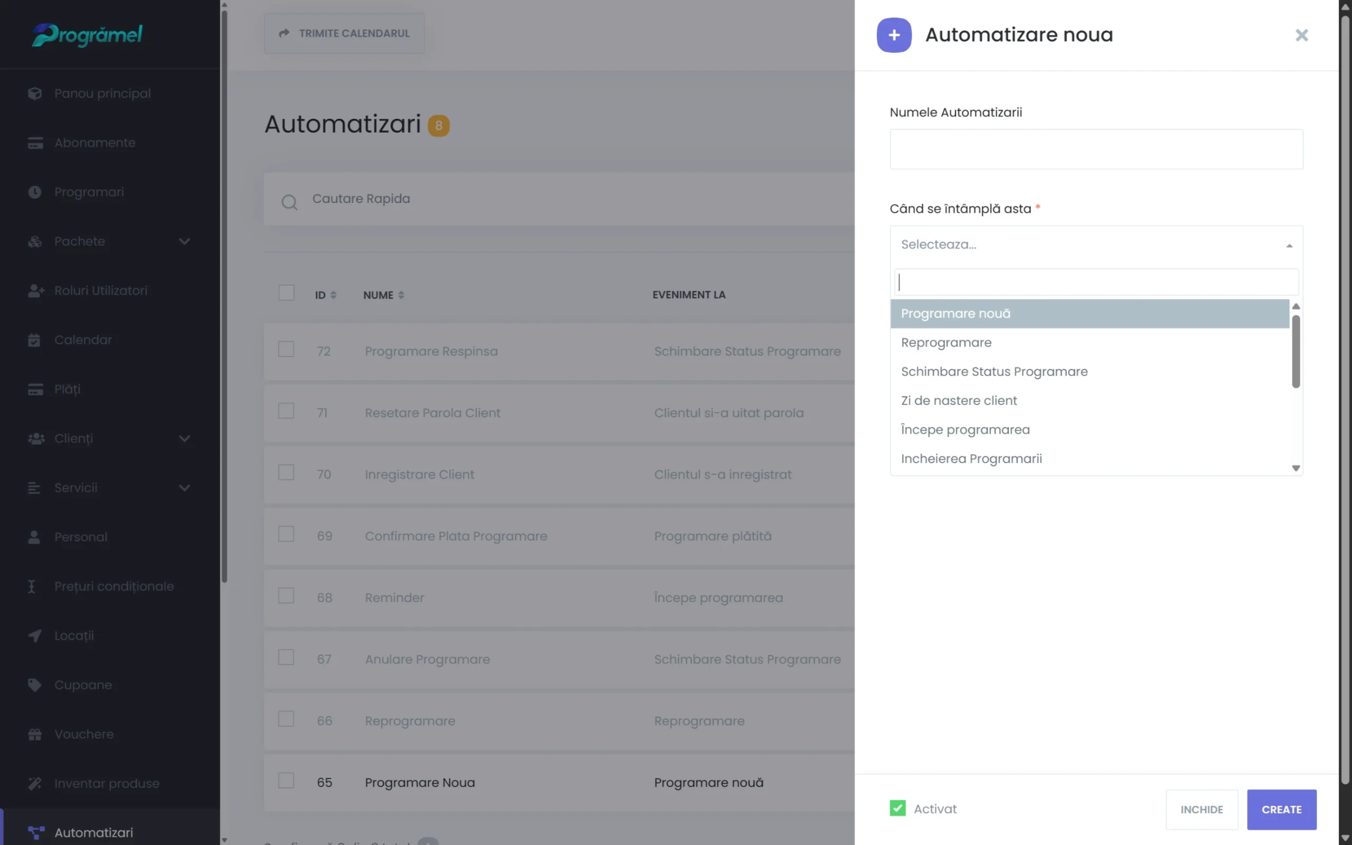Image resolution: width=1352 pixels, height=845 pixels.
Task: Click the CREATE button
Action: point(1281,809)
